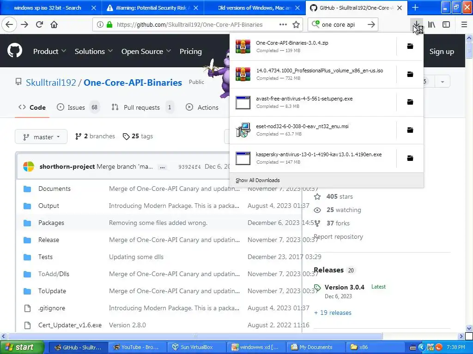Show sidebars toolbar icon
The height and width of the screenshot is (354, 473).
click(446, 25)
